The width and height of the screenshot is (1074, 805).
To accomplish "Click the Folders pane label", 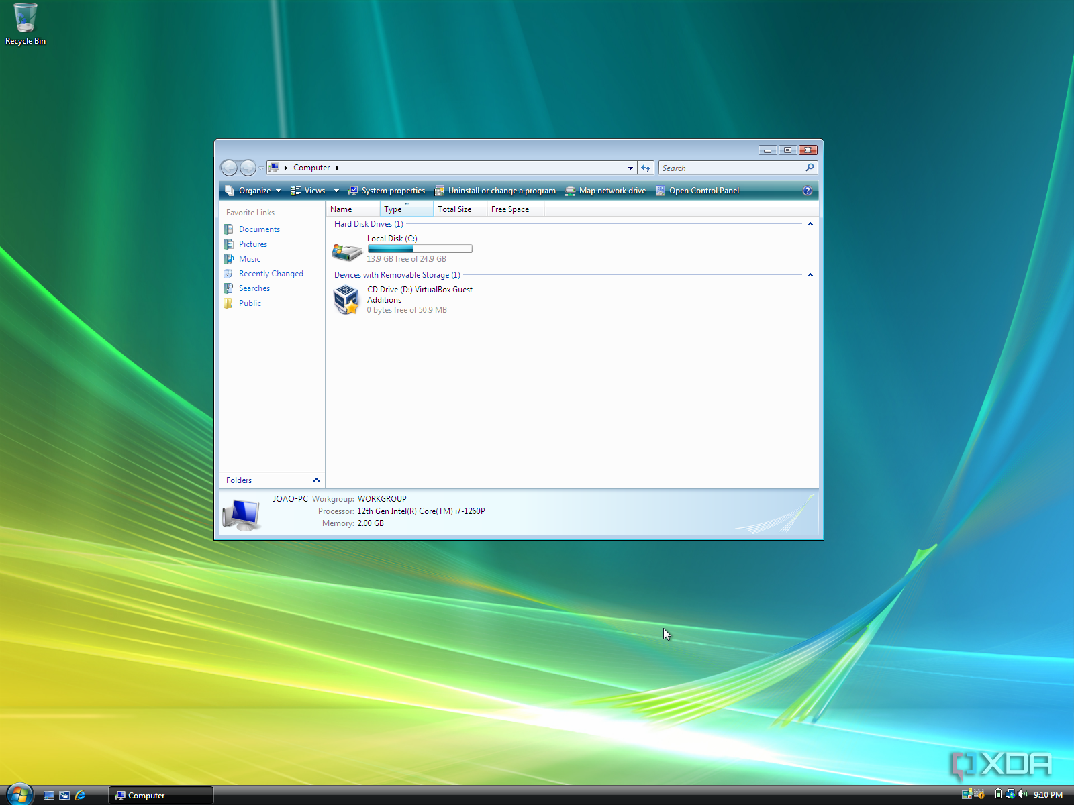I will click(239, 480).
